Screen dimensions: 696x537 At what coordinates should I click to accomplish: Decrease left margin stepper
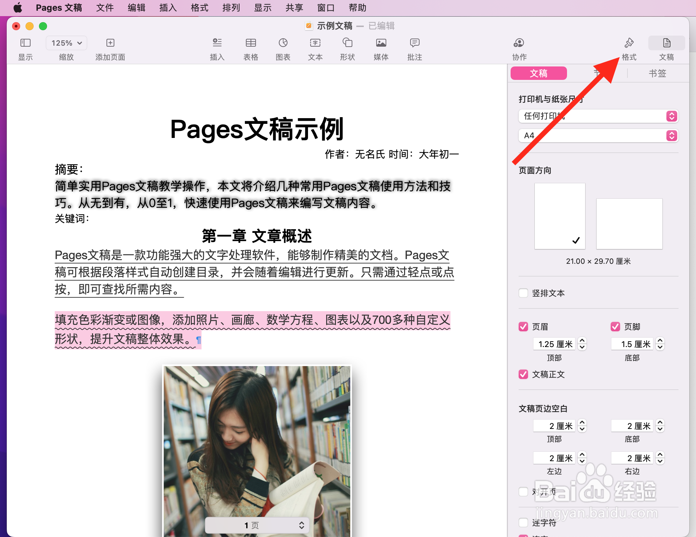point(582,462)
